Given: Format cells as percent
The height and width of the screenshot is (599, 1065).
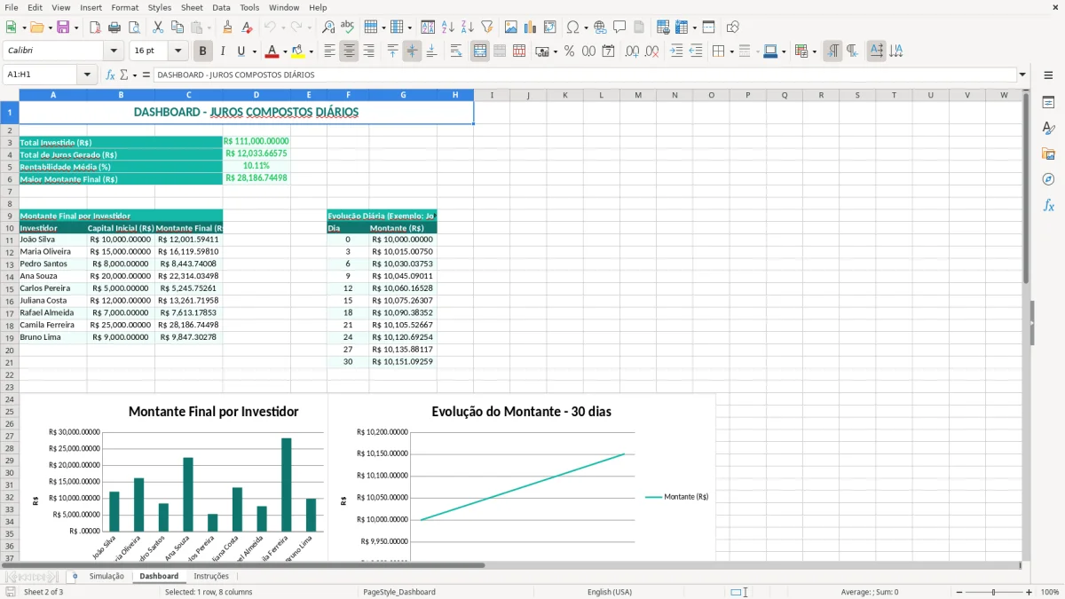Looking at the screenshot, I should 569,51.
